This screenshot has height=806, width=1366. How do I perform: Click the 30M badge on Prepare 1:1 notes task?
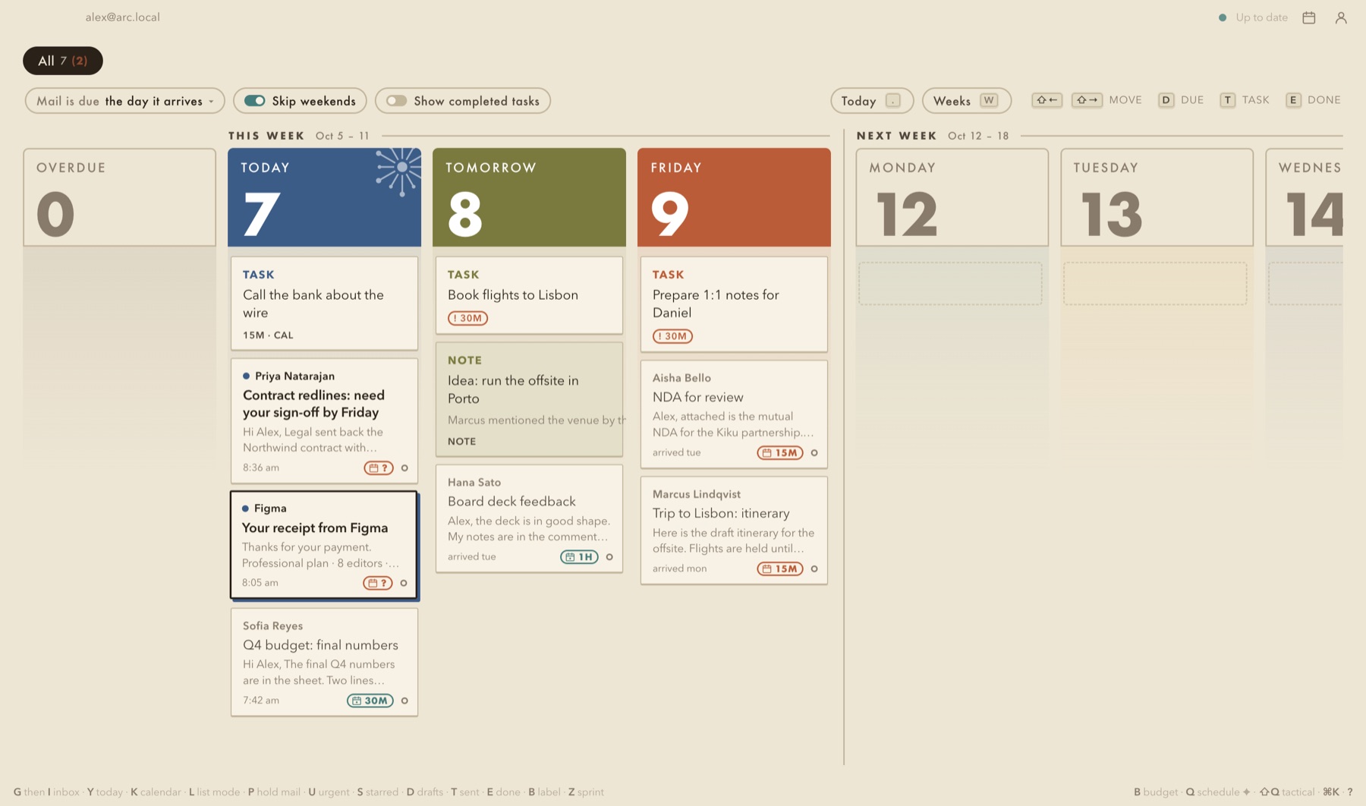[x=672, y=336]
